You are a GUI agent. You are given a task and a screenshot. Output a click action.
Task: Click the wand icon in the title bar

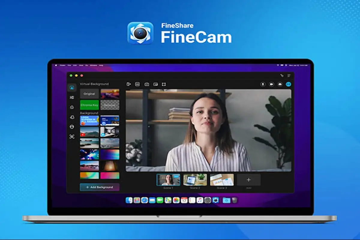coord(282,76)
